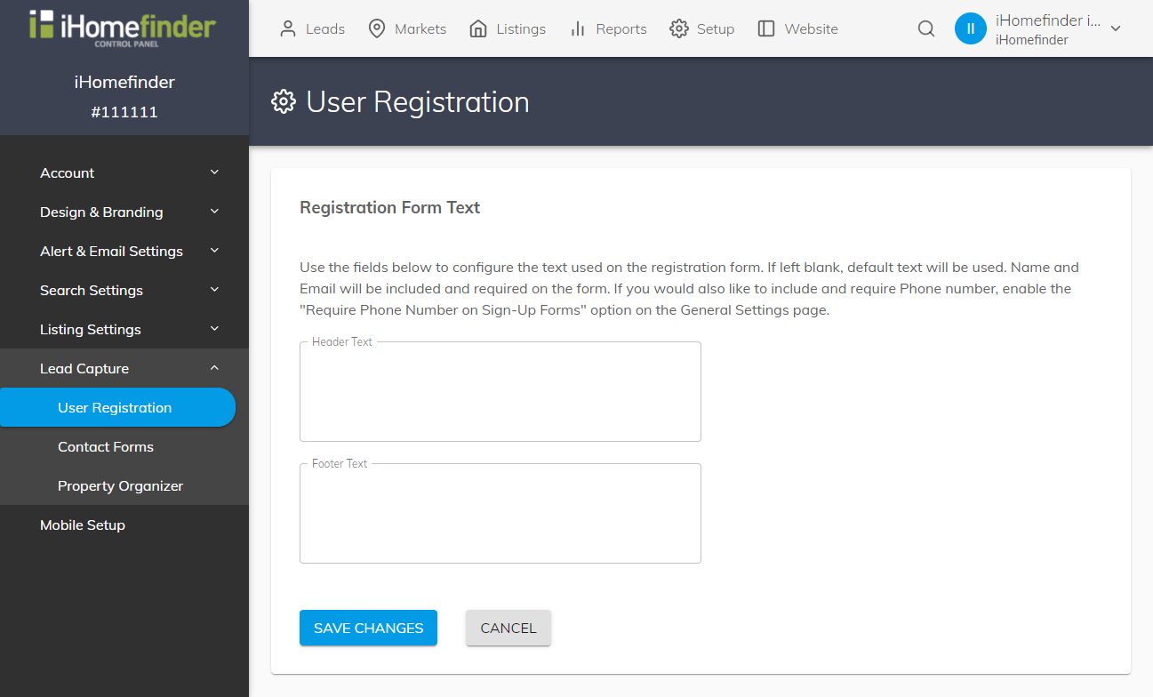This screenshot has height=697, width=1153.
Task: Click the Markets map pin icon
Action: pos(375,28)
